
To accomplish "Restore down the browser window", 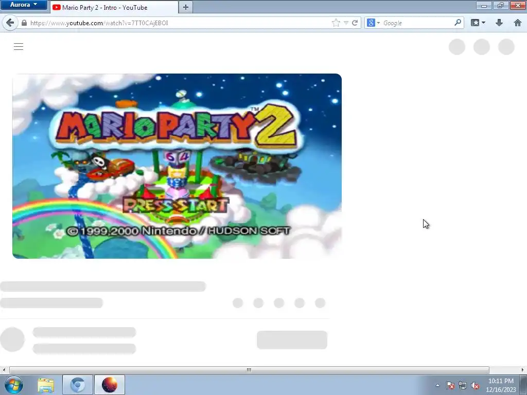I will pyautogui.click(x=501, y=5).
